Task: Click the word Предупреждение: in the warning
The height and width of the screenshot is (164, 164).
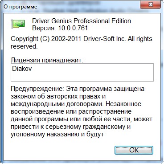Action: [37, 89]
